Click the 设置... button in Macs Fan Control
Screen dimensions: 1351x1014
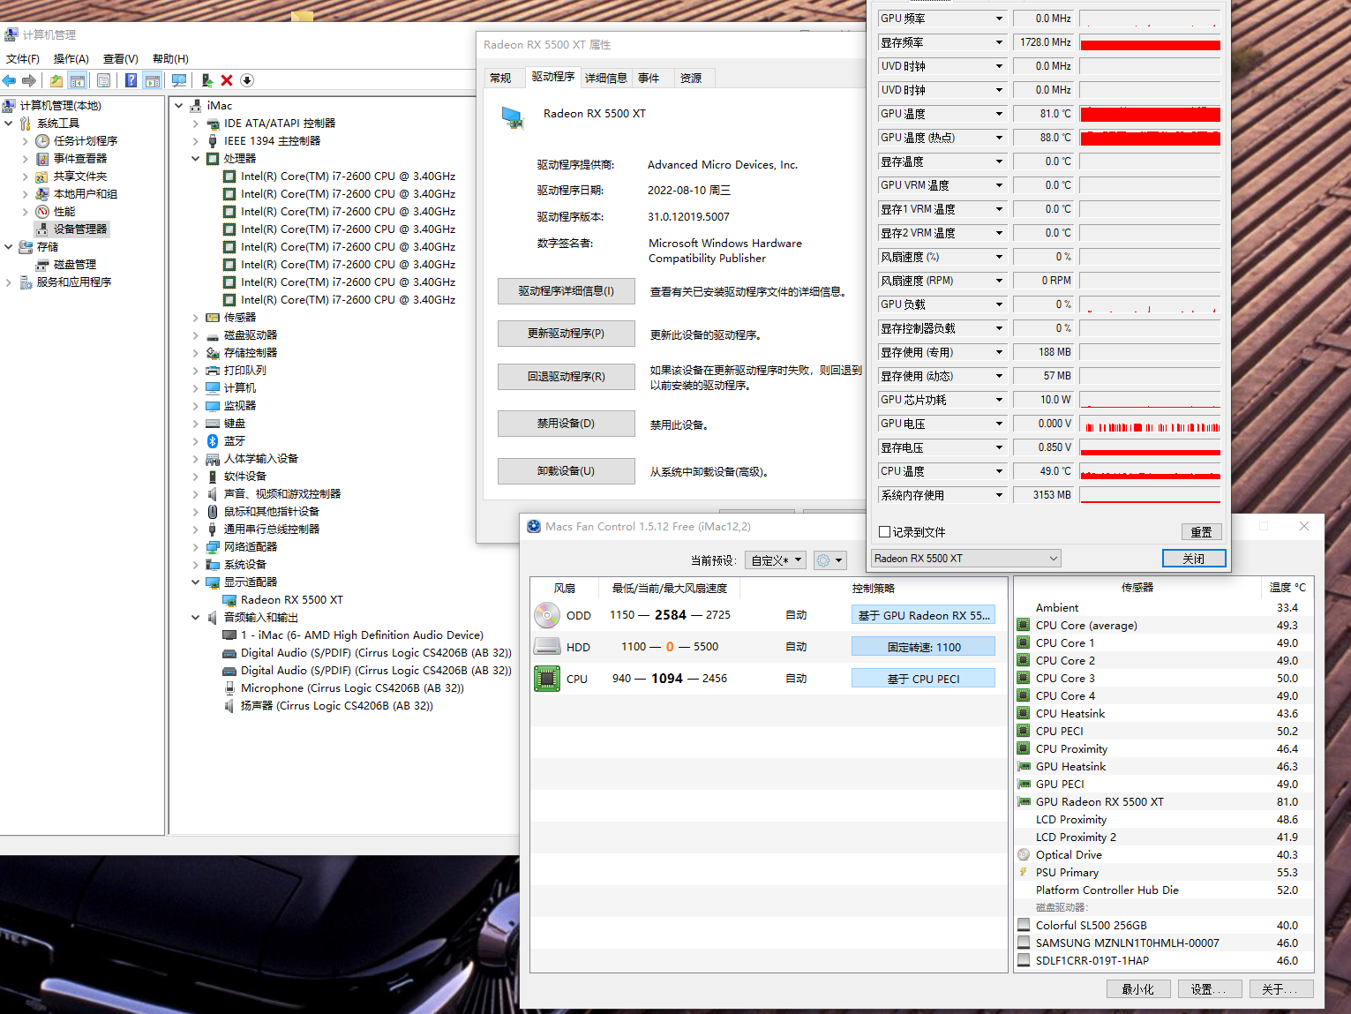(1210, 989)
